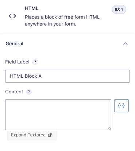Expand Textarea into larger editor
The image size is (135, 151).
(32, 135)
